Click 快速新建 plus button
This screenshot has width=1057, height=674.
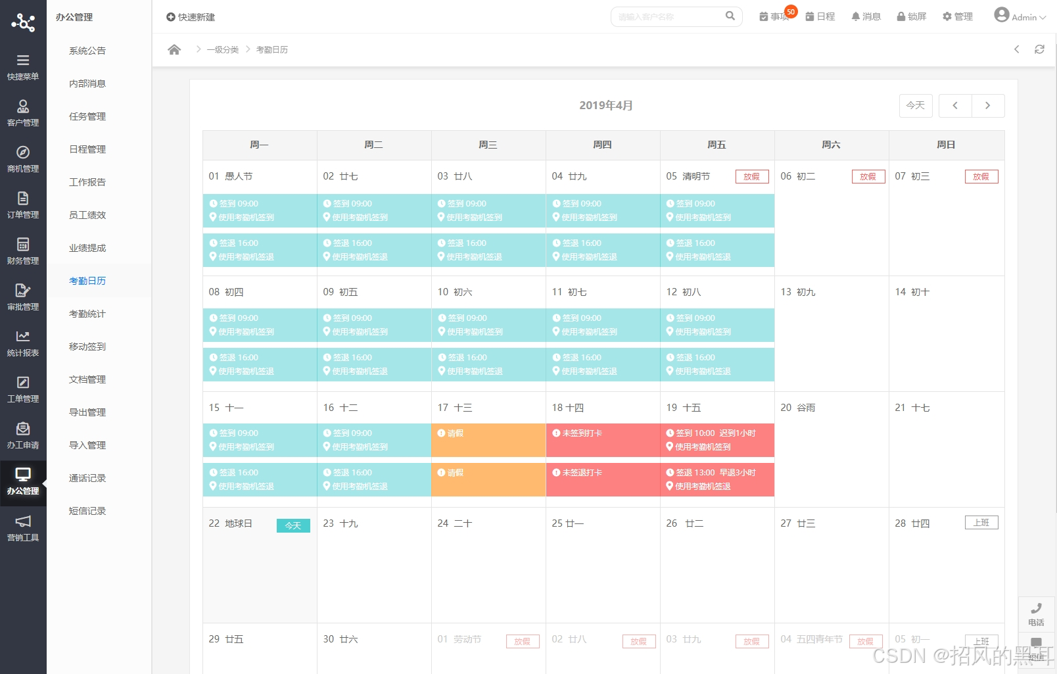coord(191,17)
